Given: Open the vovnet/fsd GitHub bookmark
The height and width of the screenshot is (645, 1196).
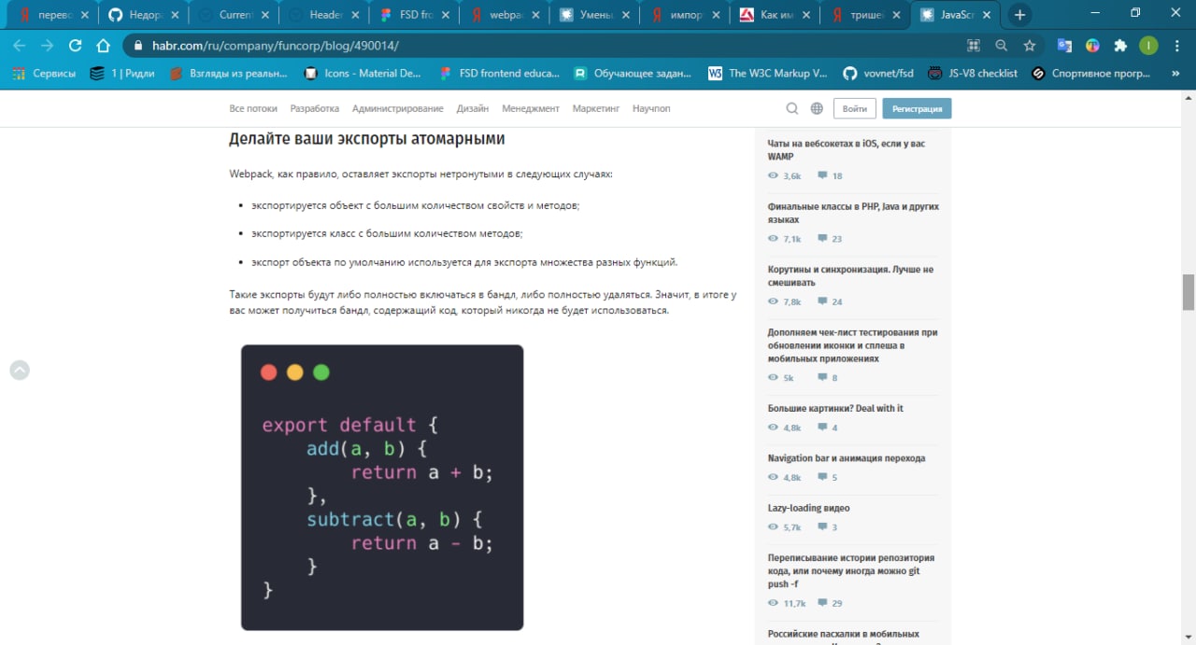Looking at the screenshot, I should (877, 73).
